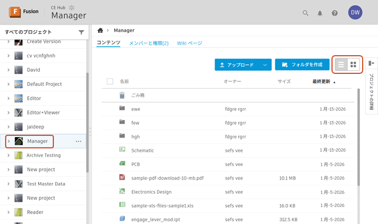Click the Default Project thumbnail
378x224 pixels.
tap(19, 84)
